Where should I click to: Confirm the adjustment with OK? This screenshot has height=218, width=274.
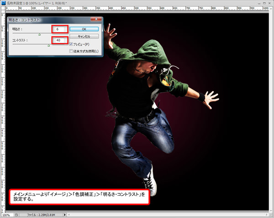coord(84,29)
